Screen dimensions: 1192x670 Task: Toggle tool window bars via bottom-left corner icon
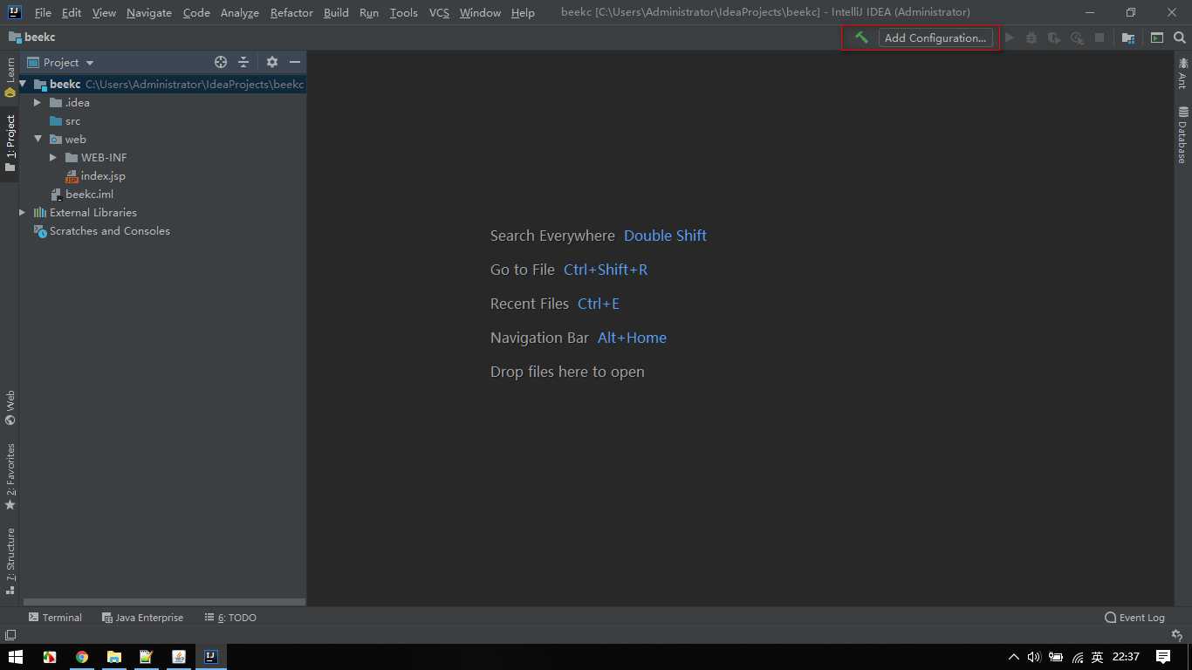coord(10,635)
